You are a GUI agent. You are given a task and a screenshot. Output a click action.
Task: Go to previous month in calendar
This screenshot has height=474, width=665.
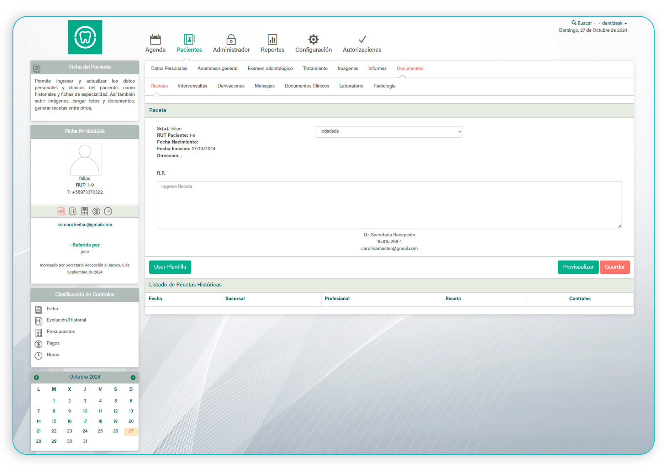coord(36,377)
